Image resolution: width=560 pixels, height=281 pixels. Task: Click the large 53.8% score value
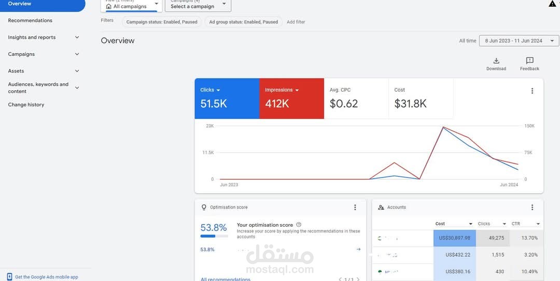[214, 228]
